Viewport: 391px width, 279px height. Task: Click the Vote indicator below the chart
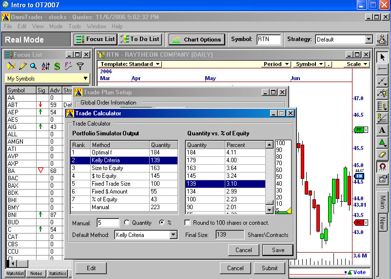356,272
